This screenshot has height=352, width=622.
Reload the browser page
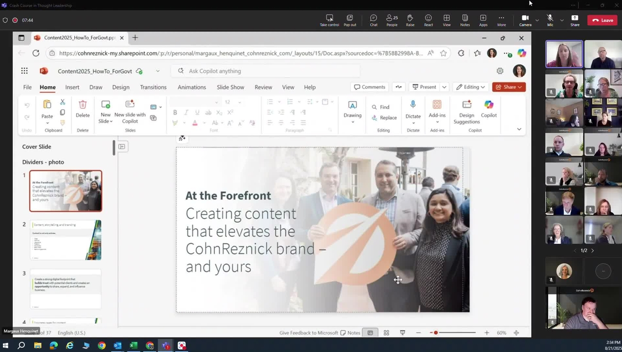36,53
